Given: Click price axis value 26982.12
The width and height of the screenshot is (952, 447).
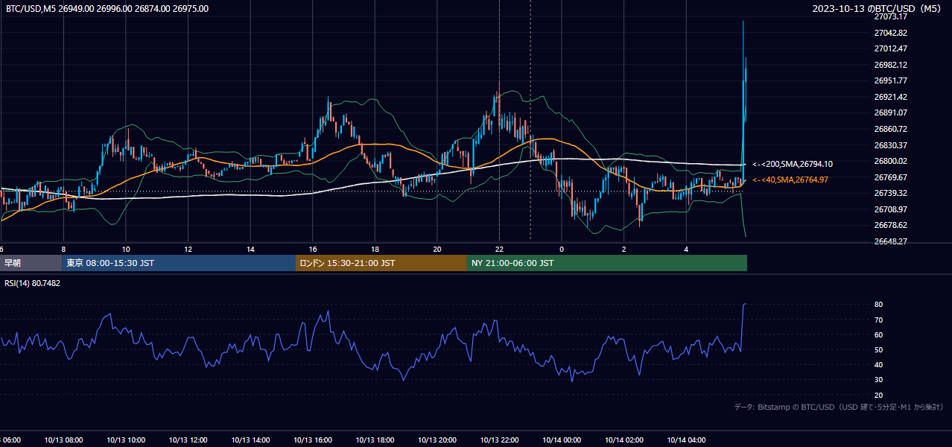Looking at the screenshot, I should tap(890, 65).
